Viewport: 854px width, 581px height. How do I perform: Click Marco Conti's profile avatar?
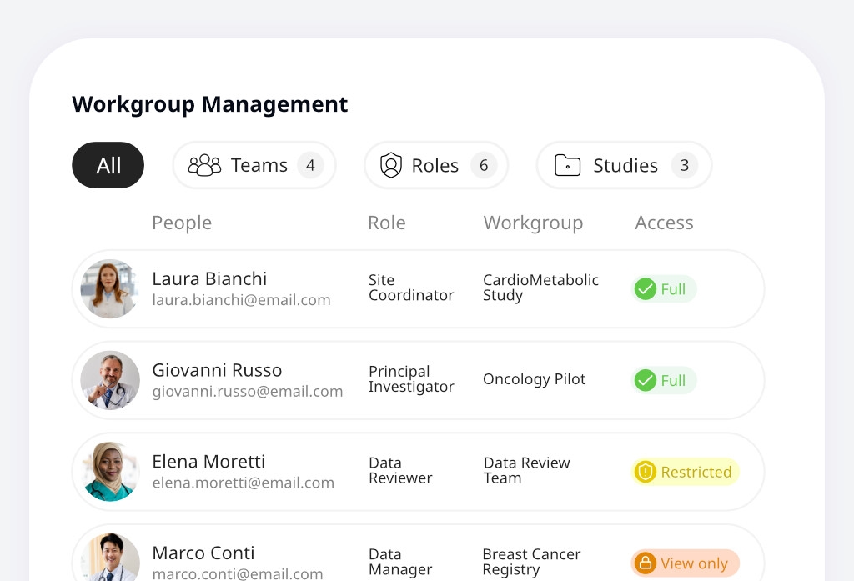pos(110,558)
